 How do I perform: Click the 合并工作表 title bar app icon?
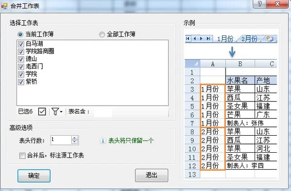pos(4,6)
